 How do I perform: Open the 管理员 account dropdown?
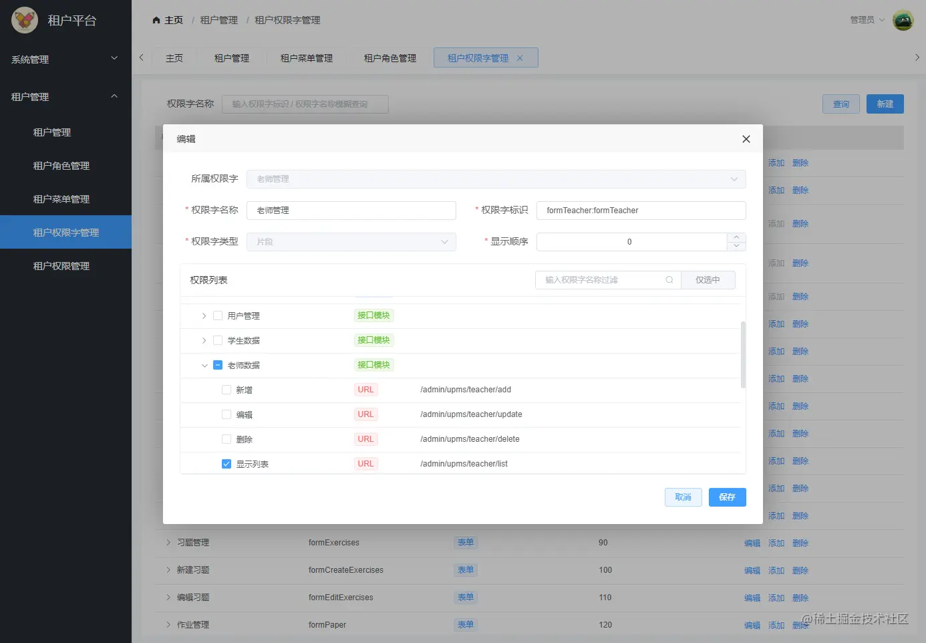(867, 20)
